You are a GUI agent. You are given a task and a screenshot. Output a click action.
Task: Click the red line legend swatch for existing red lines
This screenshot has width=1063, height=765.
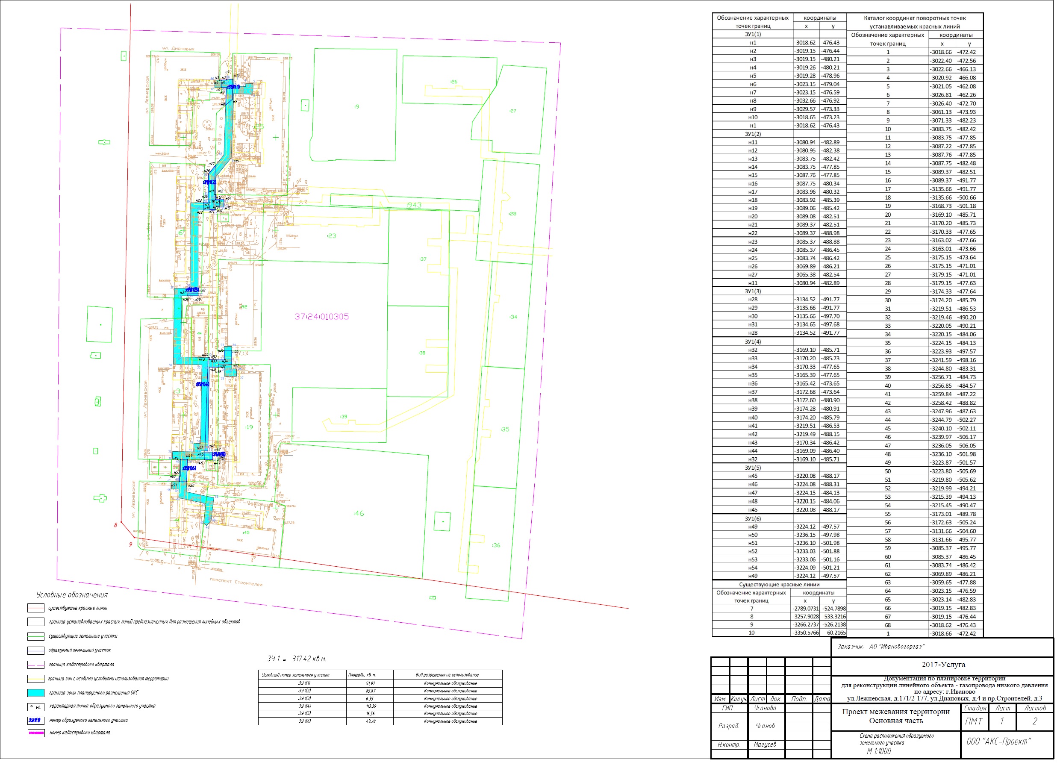pos(35,609)
